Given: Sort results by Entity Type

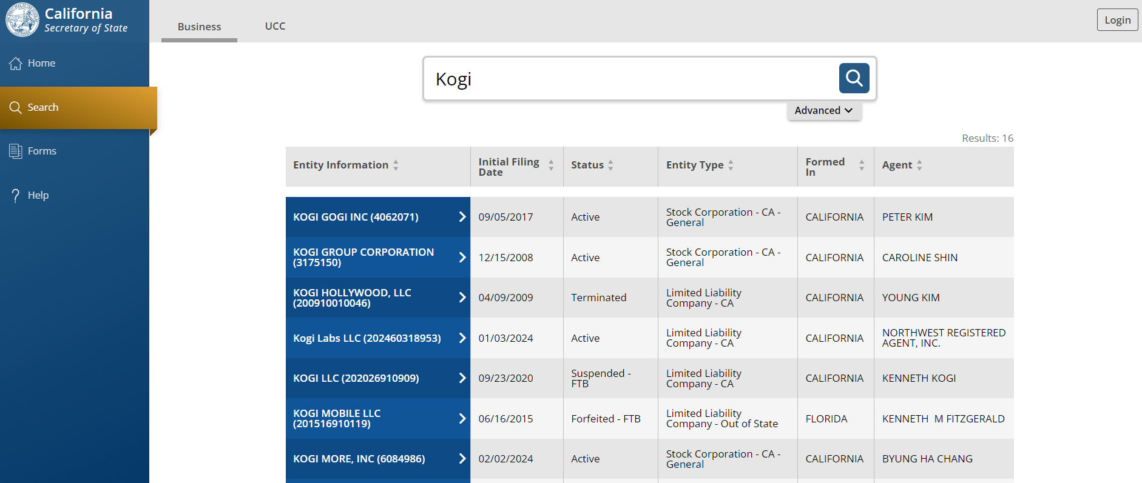Looking at the screenshot, I should tap(731, 165).
